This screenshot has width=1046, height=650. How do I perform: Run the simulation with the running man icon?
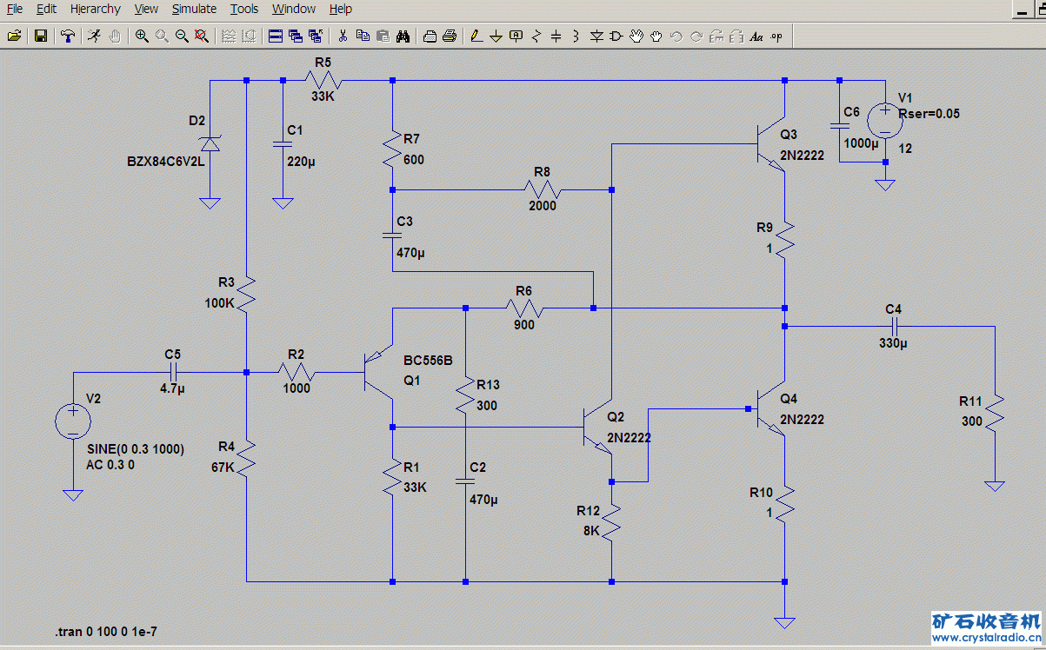pos(94,36)
